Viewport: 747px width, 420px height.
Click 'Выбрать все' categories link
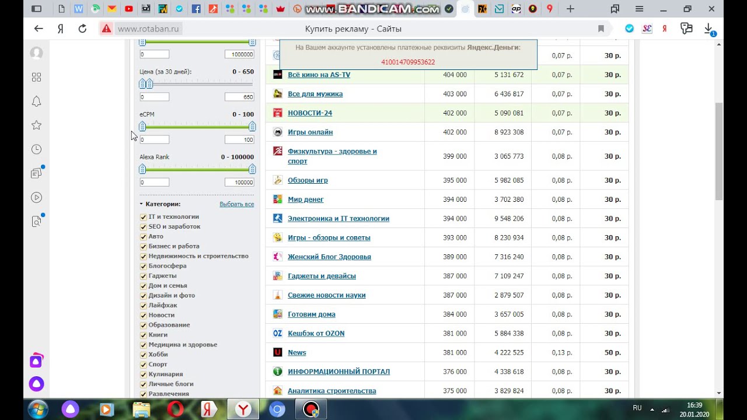coord(236,204)
